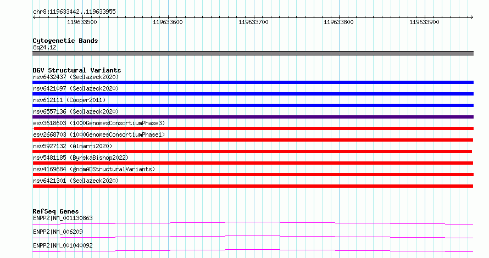Image resolution: width=489 pixels, height=258 pixels.
Task: Select the magenta line under ENPP2|NM_001130863
Action: (x=253, y=223)
